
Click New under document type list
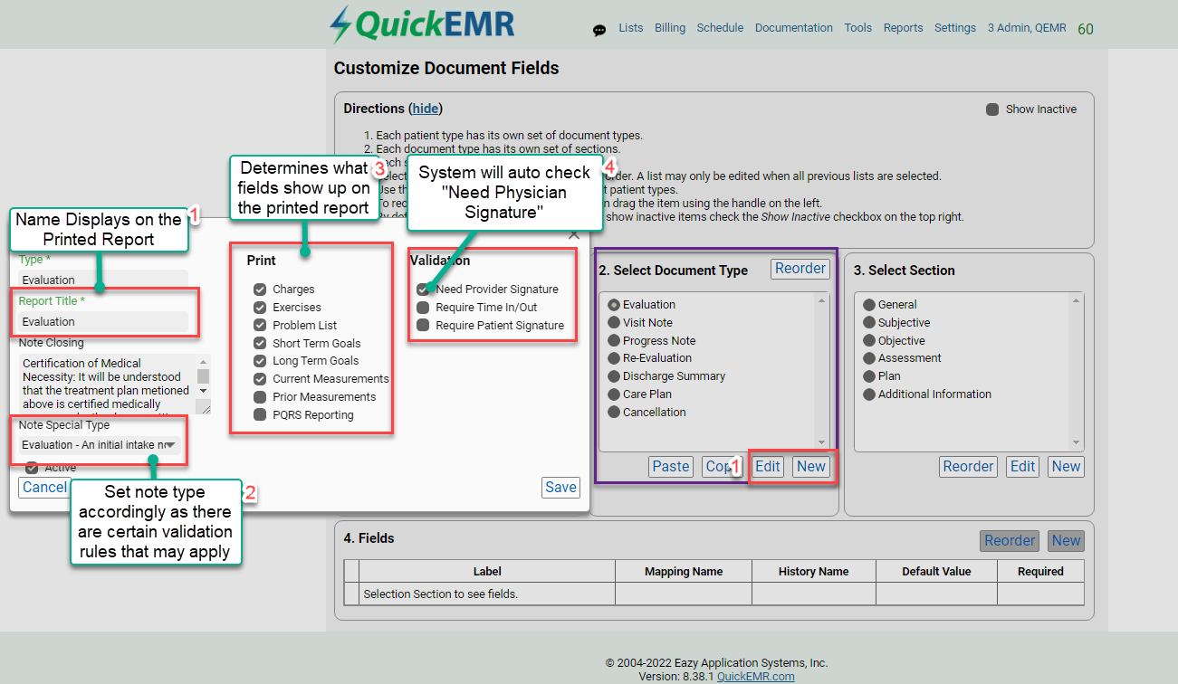point(811,467)
